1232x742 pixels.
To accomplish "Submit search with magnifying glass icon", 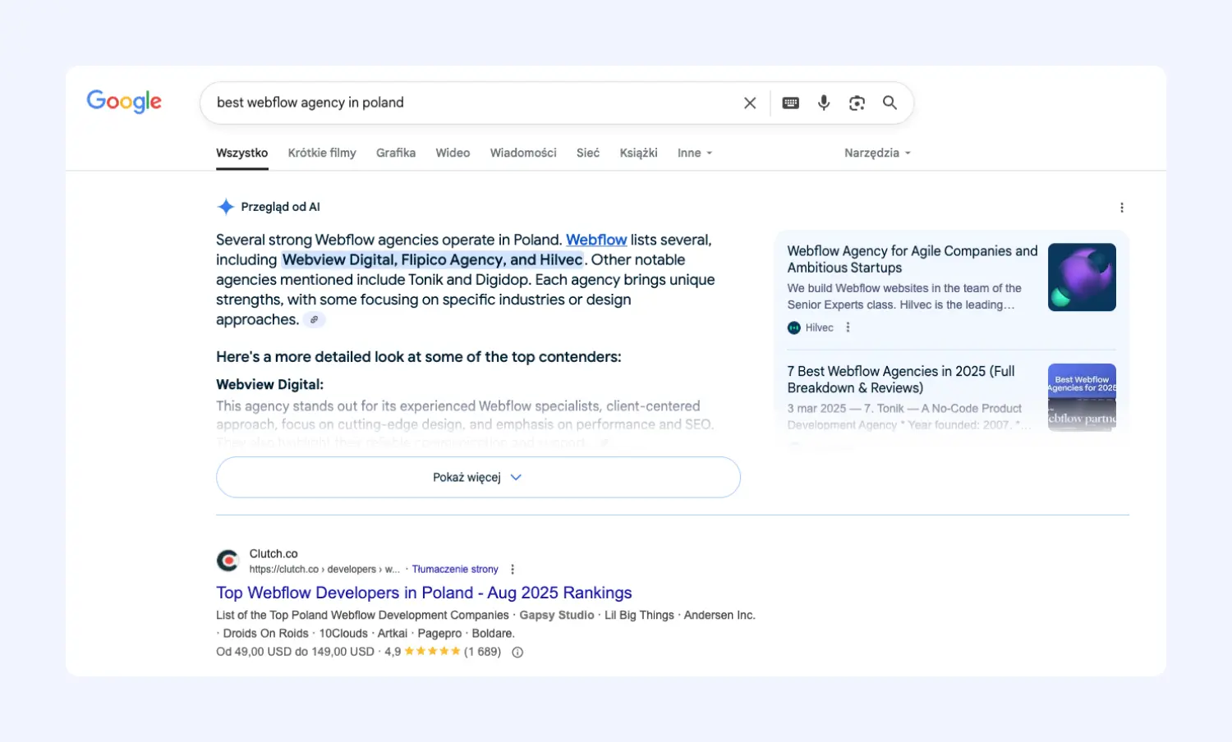I will tap(890, 103).
